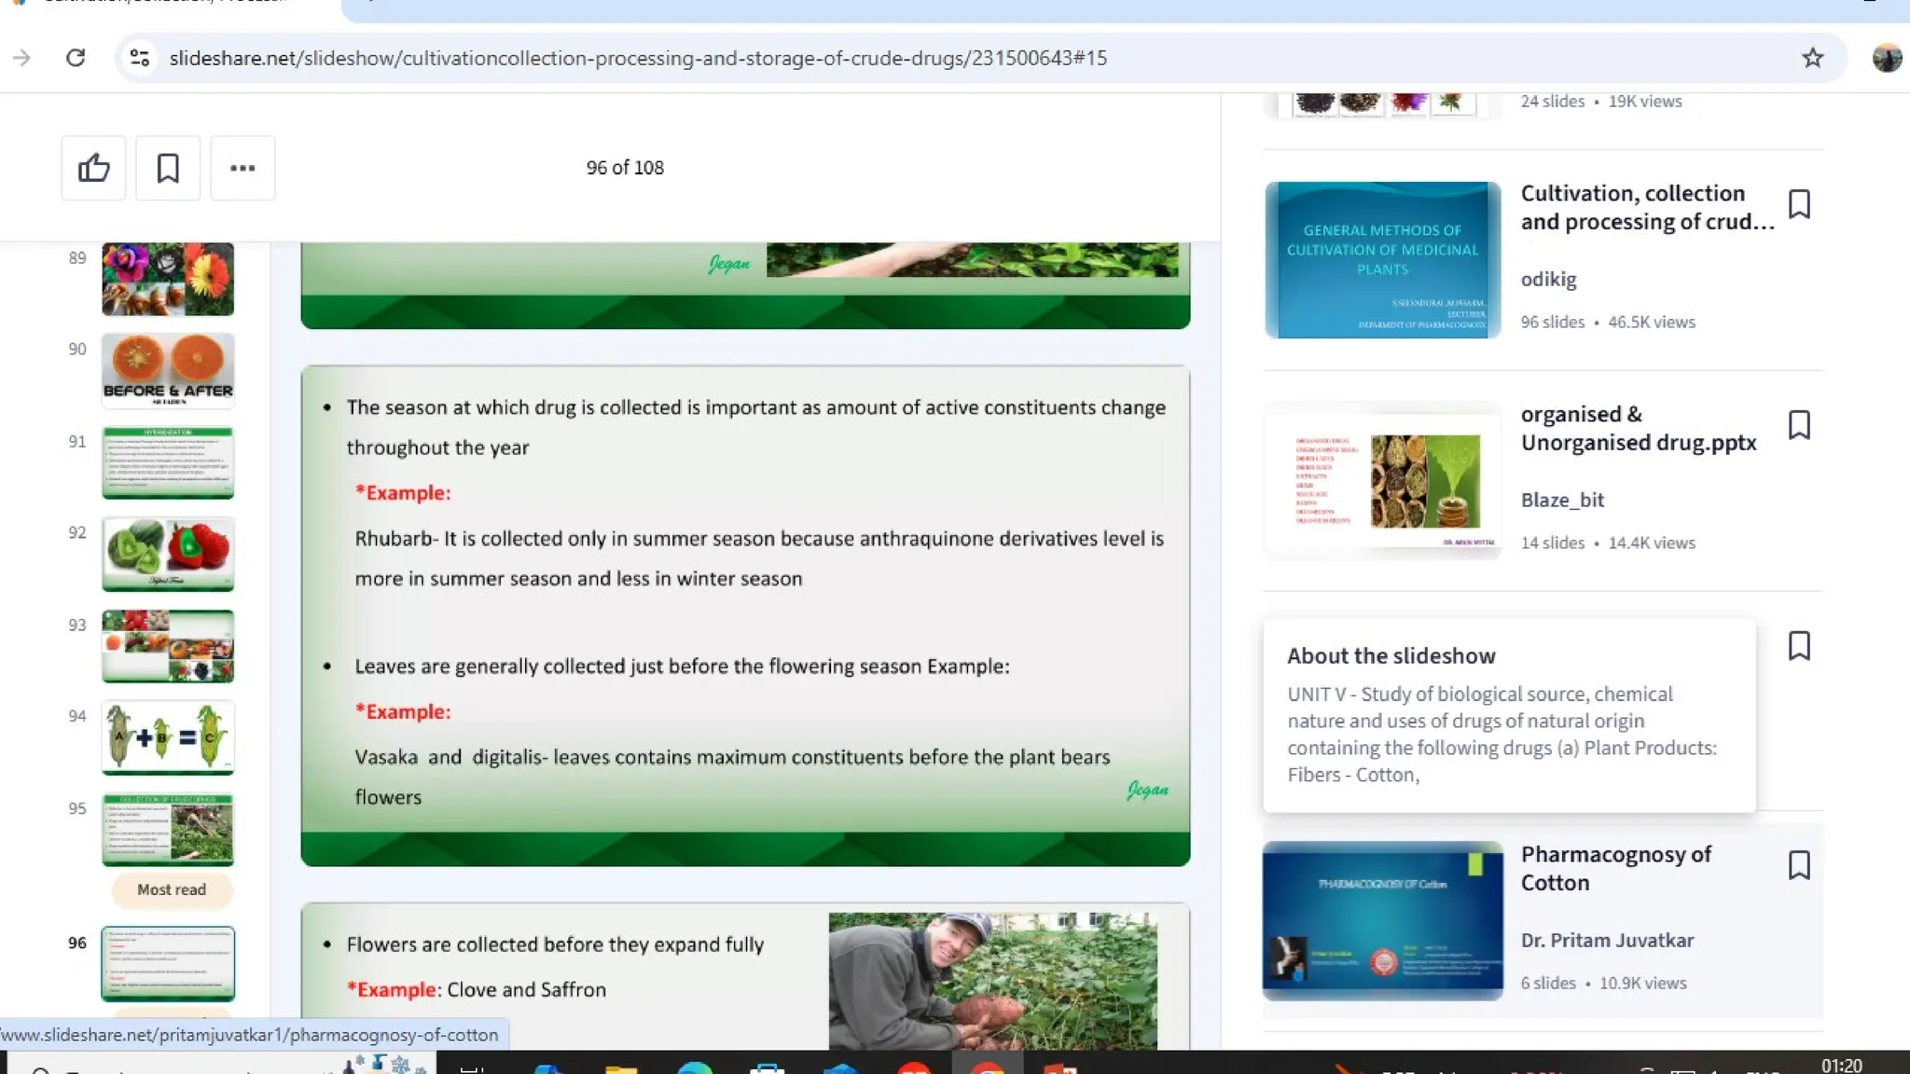
Task: Click the farmer photo on slide 97
Action: click(993, 981)
